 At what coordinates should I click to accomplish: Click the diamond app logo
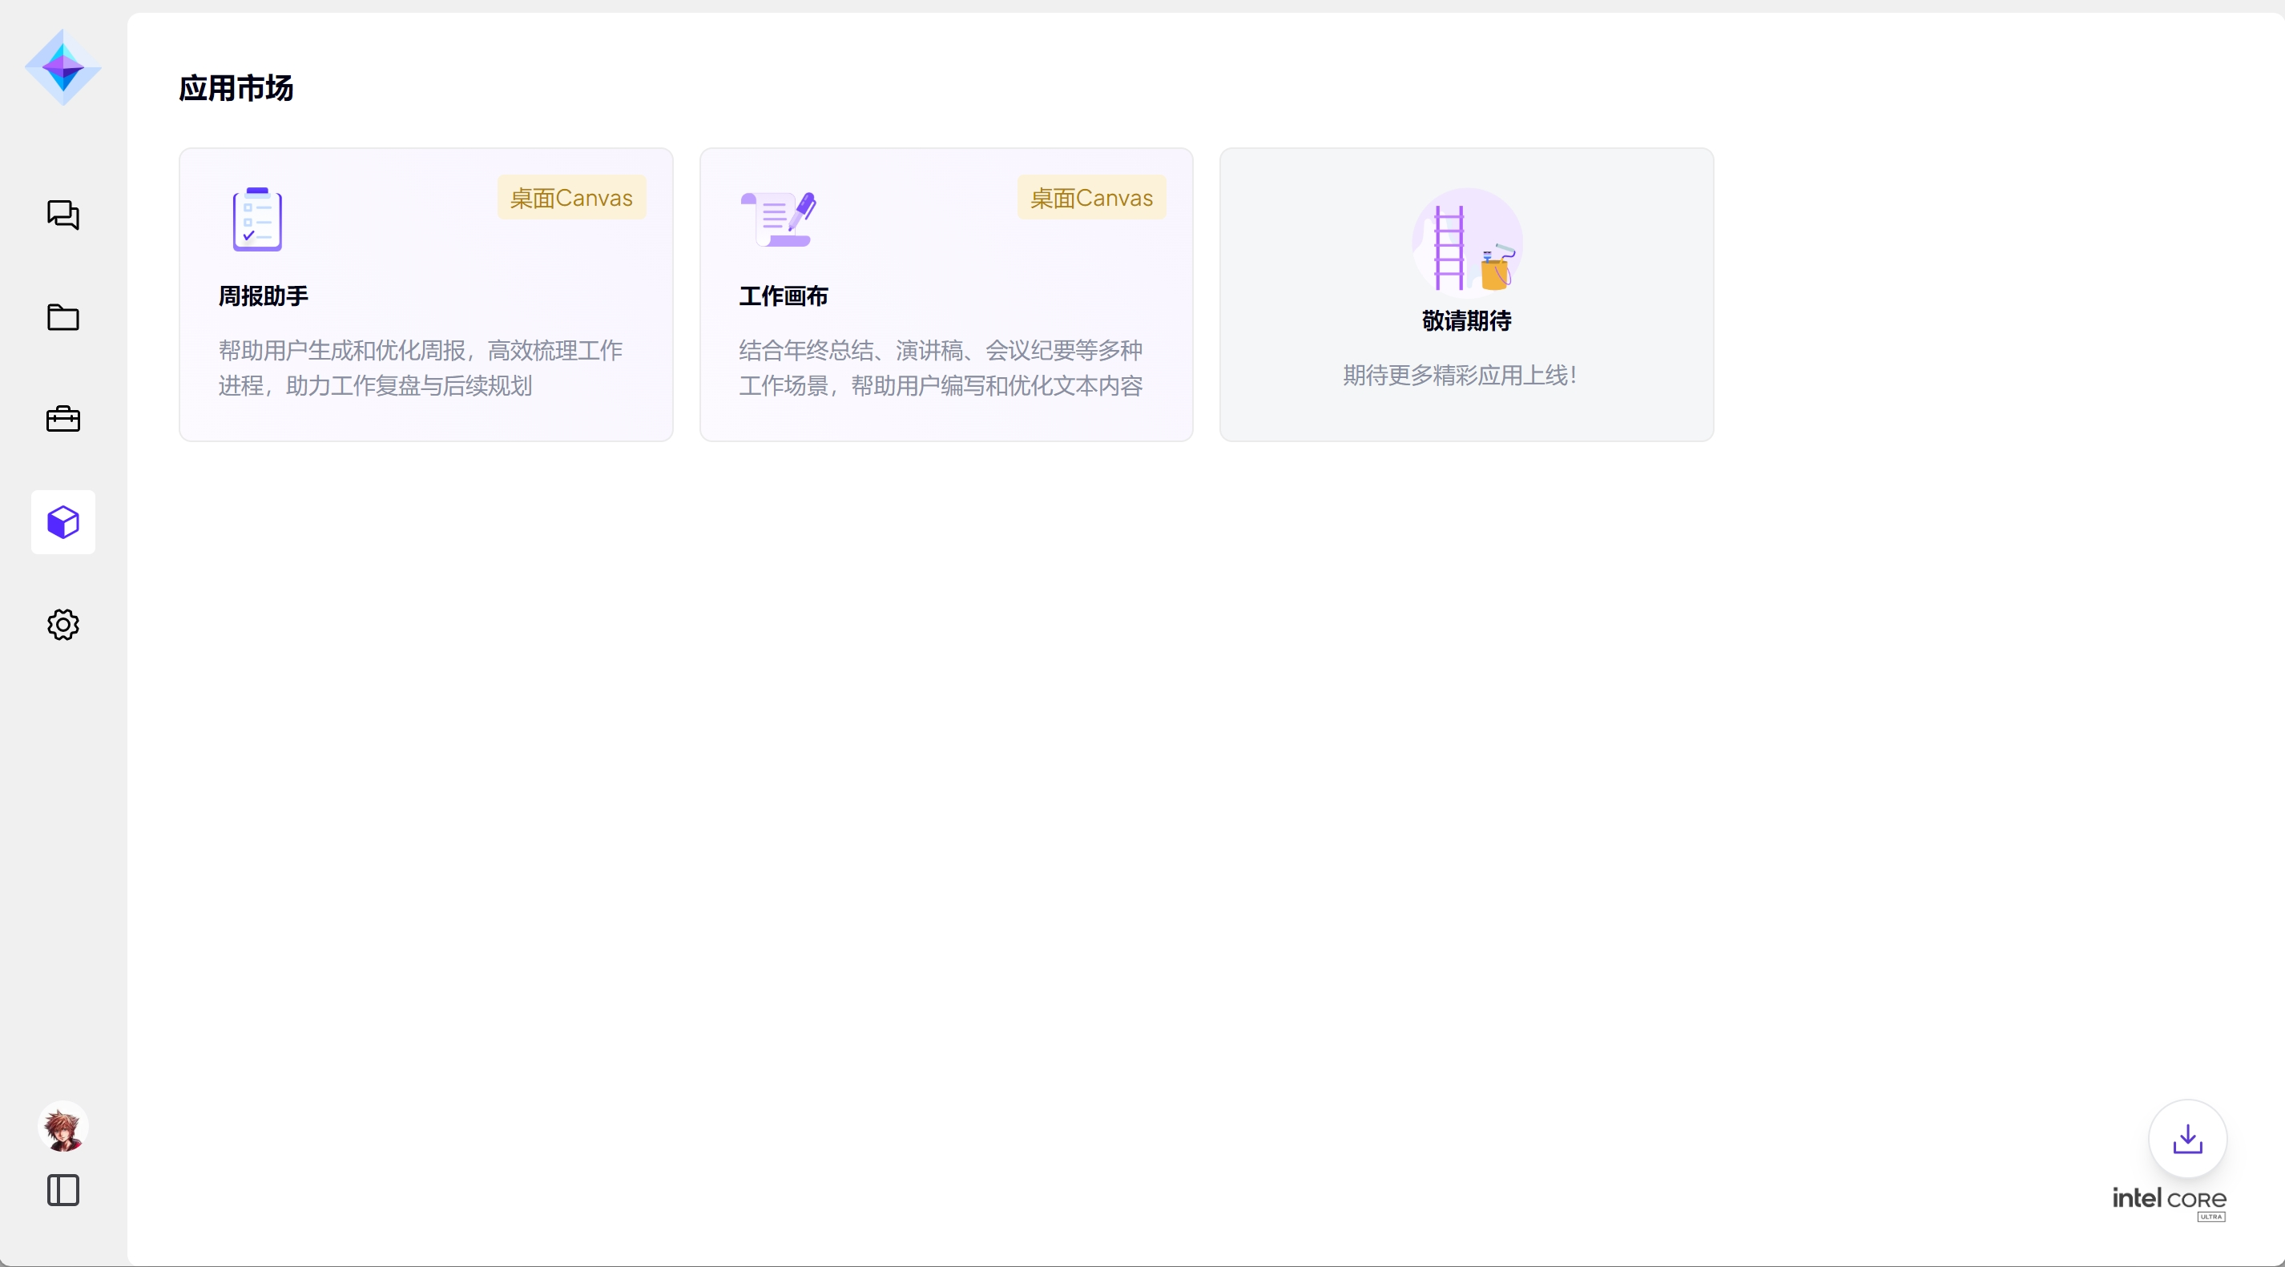pos(63,67)
